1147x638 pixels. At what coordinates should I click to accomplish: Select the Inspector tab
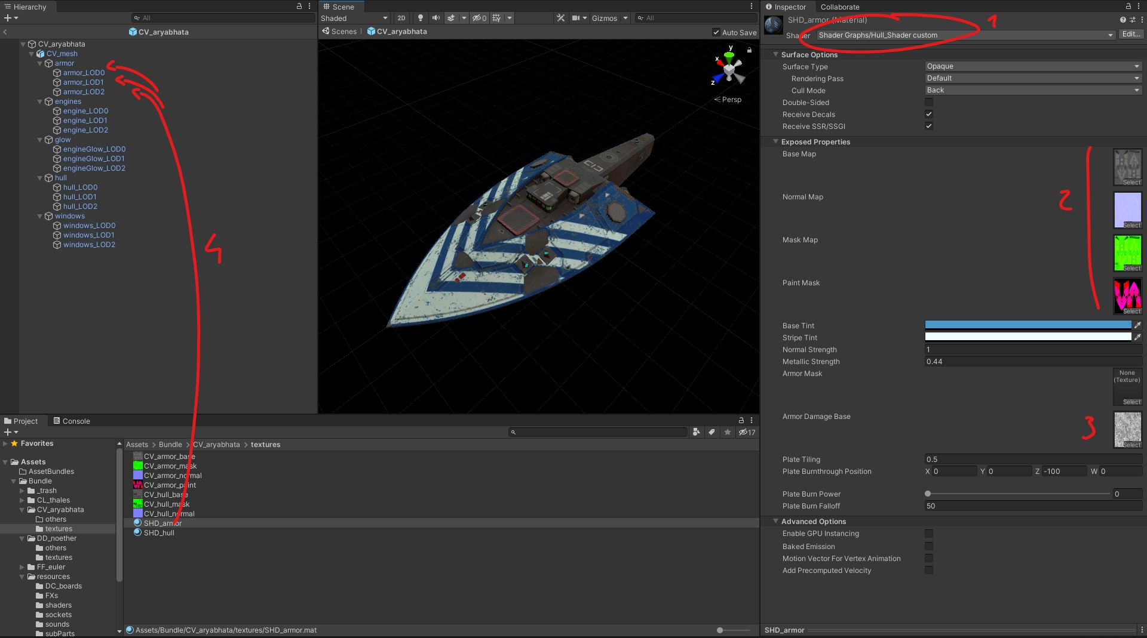tap(786, 7)
